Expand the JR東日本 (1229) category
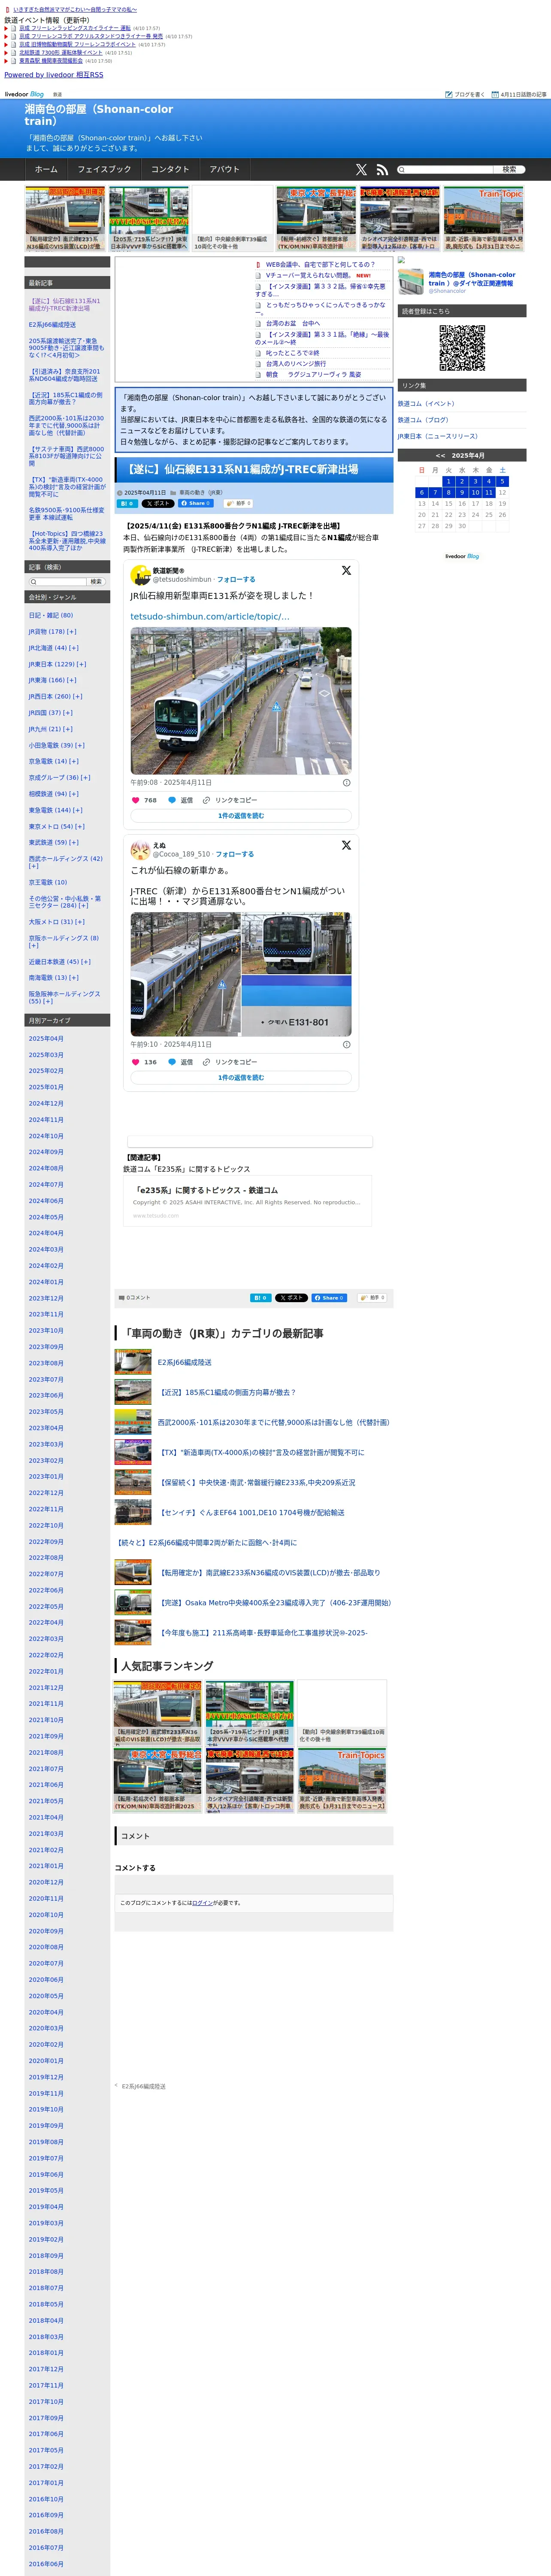 (81, 664)
